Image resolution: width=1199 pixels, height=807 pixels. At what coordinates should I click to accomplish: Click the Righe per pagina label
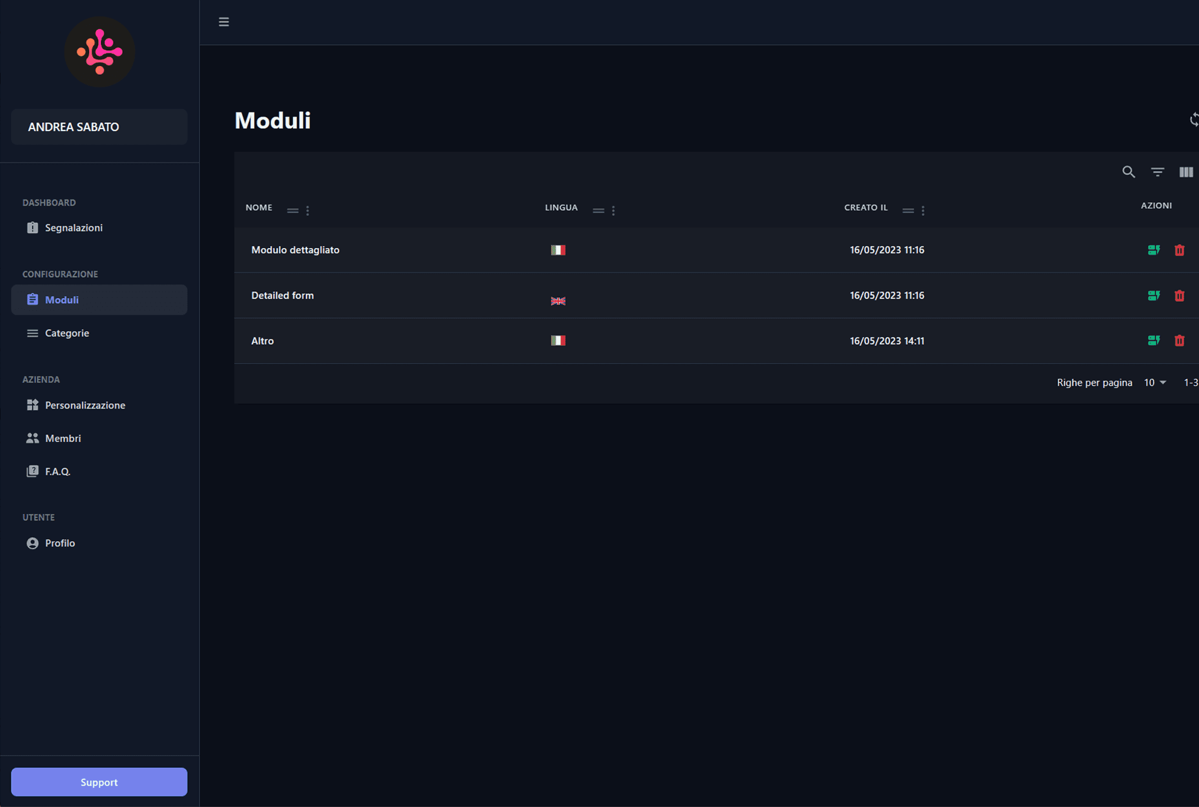(x=1094, y=383)
